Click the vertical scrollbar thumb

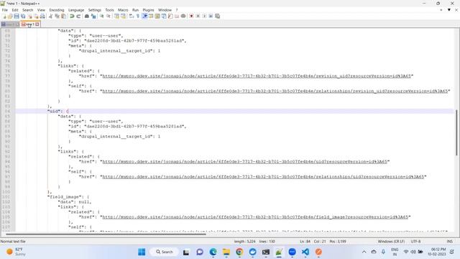(456, 132)
